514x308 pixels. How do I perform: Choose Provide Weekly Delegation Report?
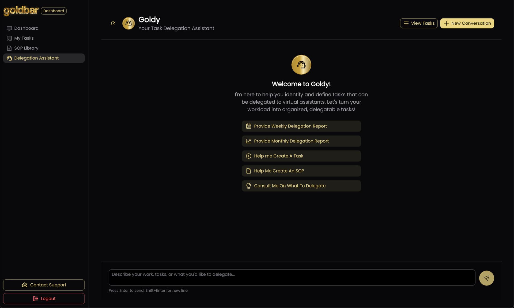coord(301,126)
